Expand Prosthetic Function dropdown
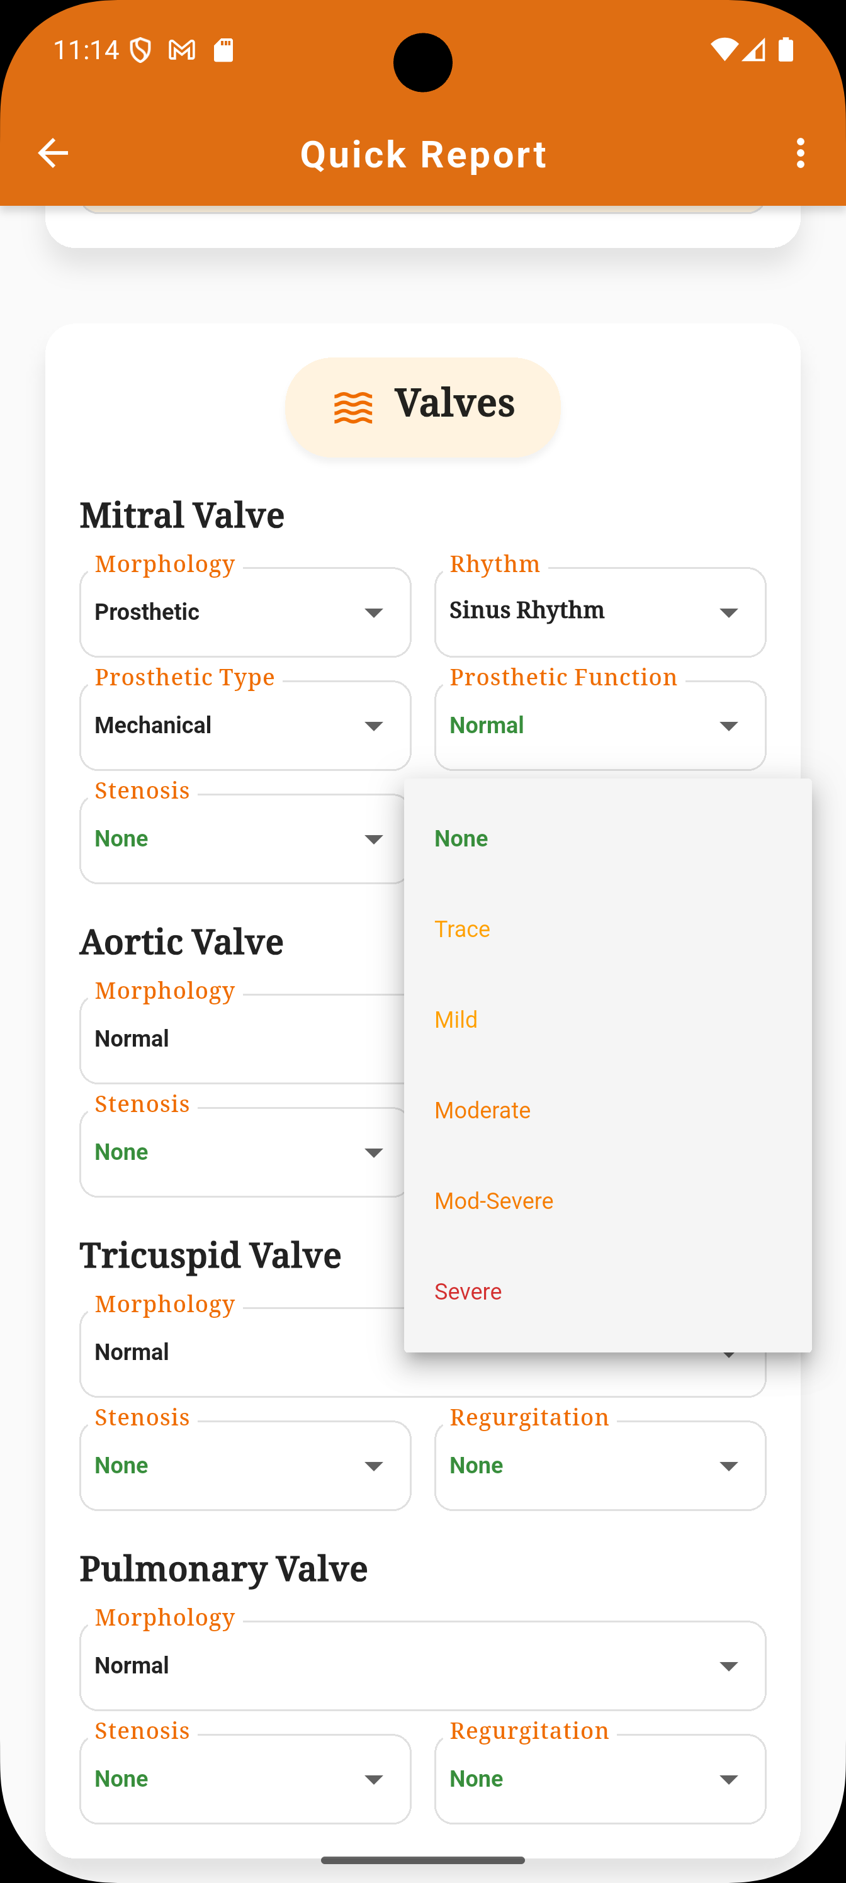 [x=601, y=726]
